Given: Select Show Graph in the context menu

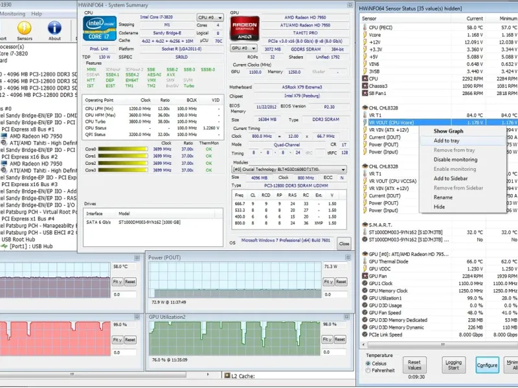Looking at the screenshot, I should 448,131.
